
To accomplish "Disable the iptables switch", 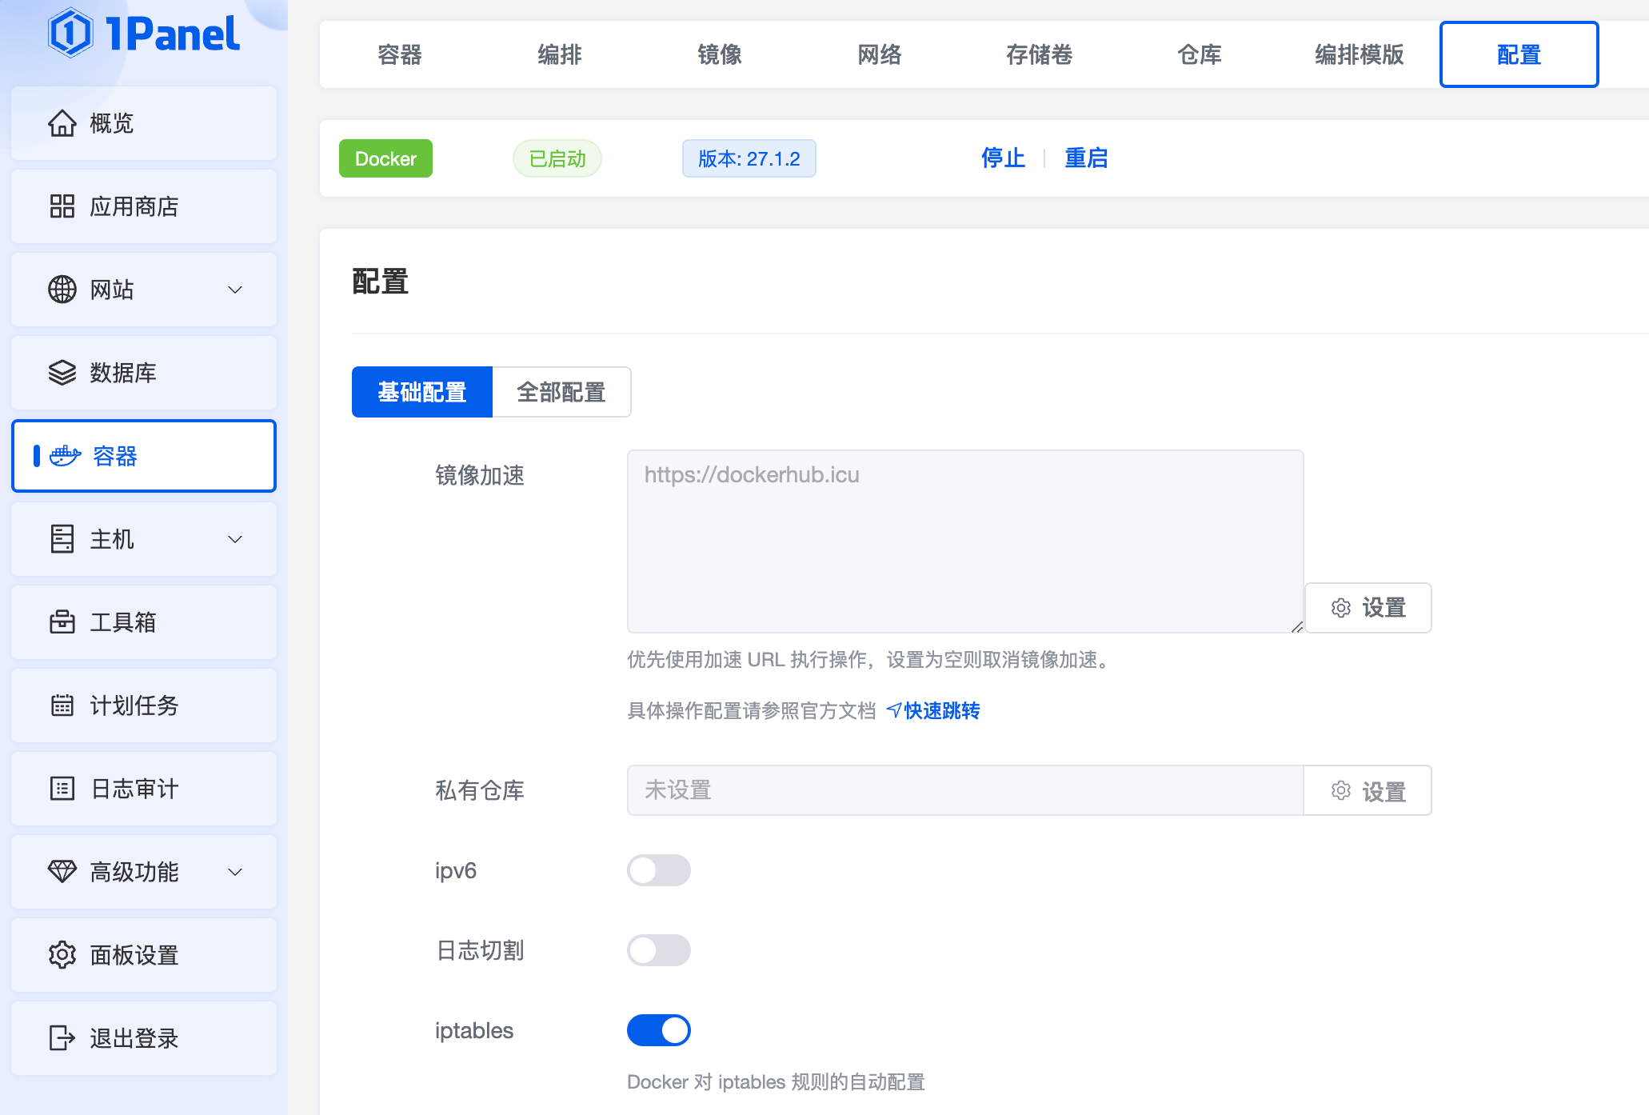I will click(x=658, y=1030).
